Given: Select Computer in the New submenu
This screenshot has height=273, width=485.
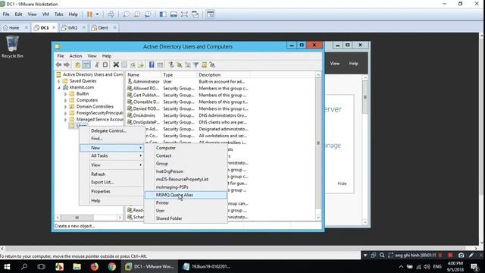Looking at the screenshot, I should pos(186,148).
